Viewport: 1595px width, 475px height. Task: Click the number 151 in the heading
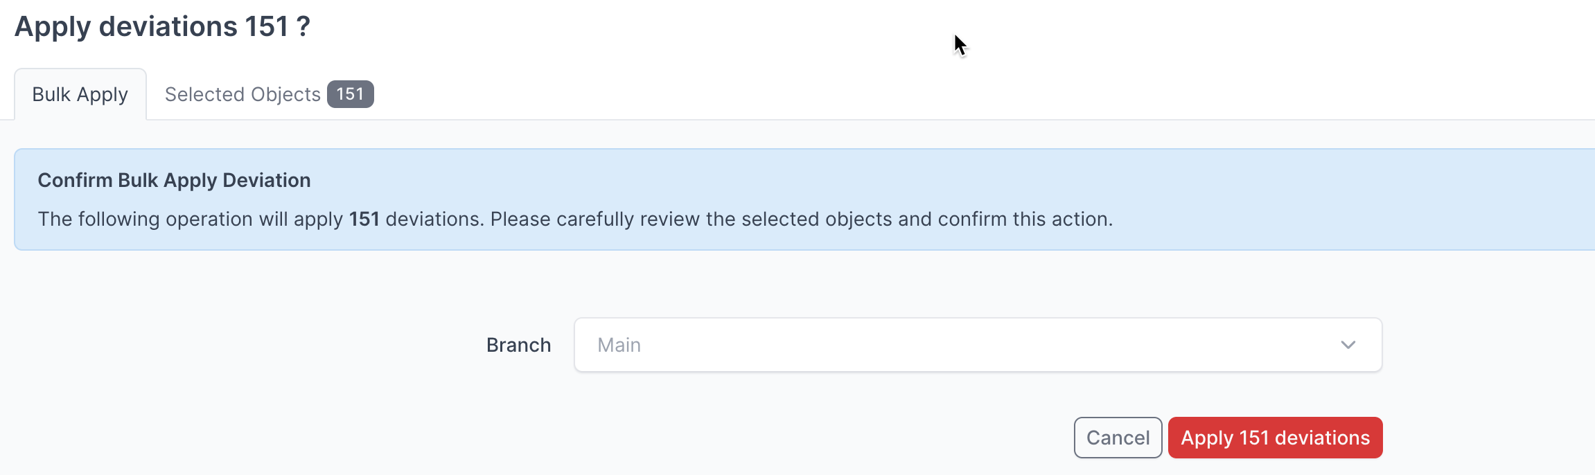(x=266, y=27)
